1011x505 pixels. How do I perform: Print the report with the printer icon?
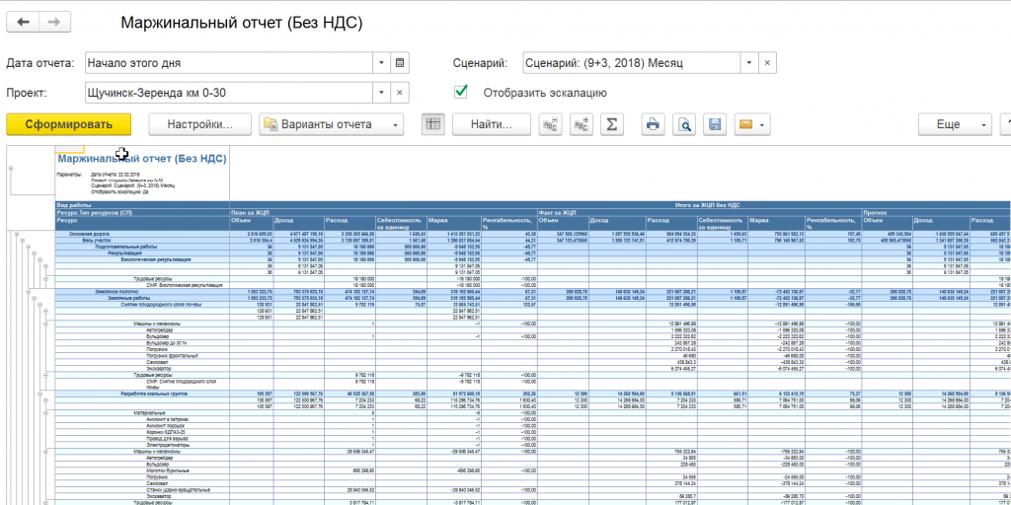(653, 124)
